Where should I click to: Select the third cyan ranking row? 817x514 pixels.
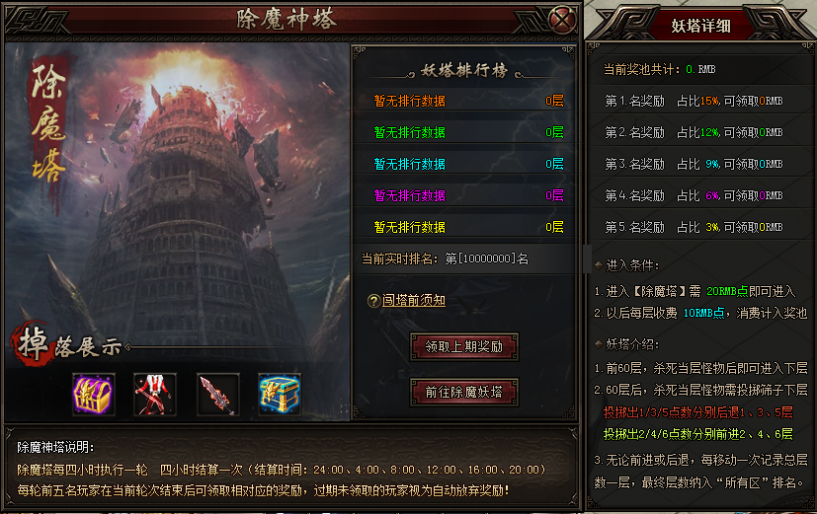pyautogui.click(x=464, y=164)
